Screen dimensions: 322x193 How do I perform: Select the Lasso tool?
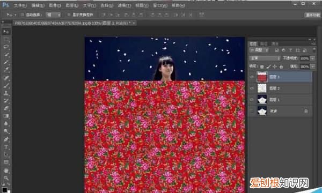tap(6, 47)
